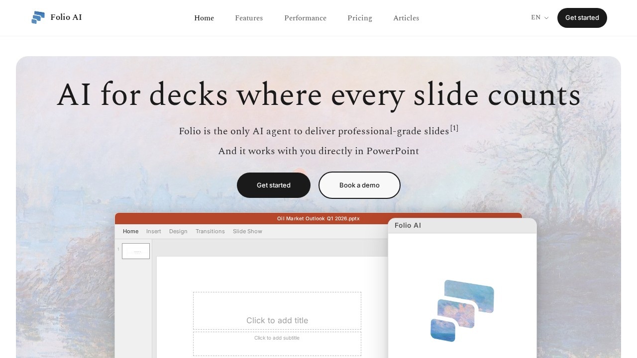Switch to the Design ribbon tab
Screen dimensions: 637x358
(x=178, y=231)
